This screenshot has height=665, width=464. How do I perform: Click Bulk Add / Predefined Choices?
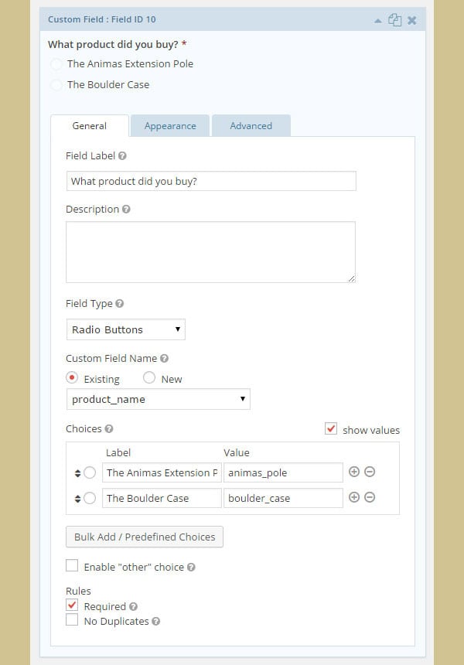(144, 537)
